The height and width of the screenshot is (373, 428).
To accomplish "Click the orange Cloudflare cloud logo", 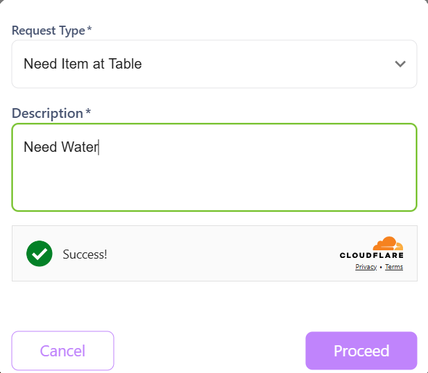I will point(388,244).
